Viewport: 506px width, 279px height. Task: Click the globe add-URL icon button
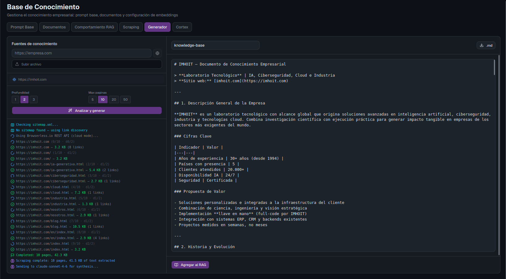[x=157, y=53]
